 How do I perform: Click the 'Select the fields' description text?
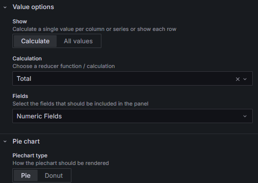tap(80, 104)
